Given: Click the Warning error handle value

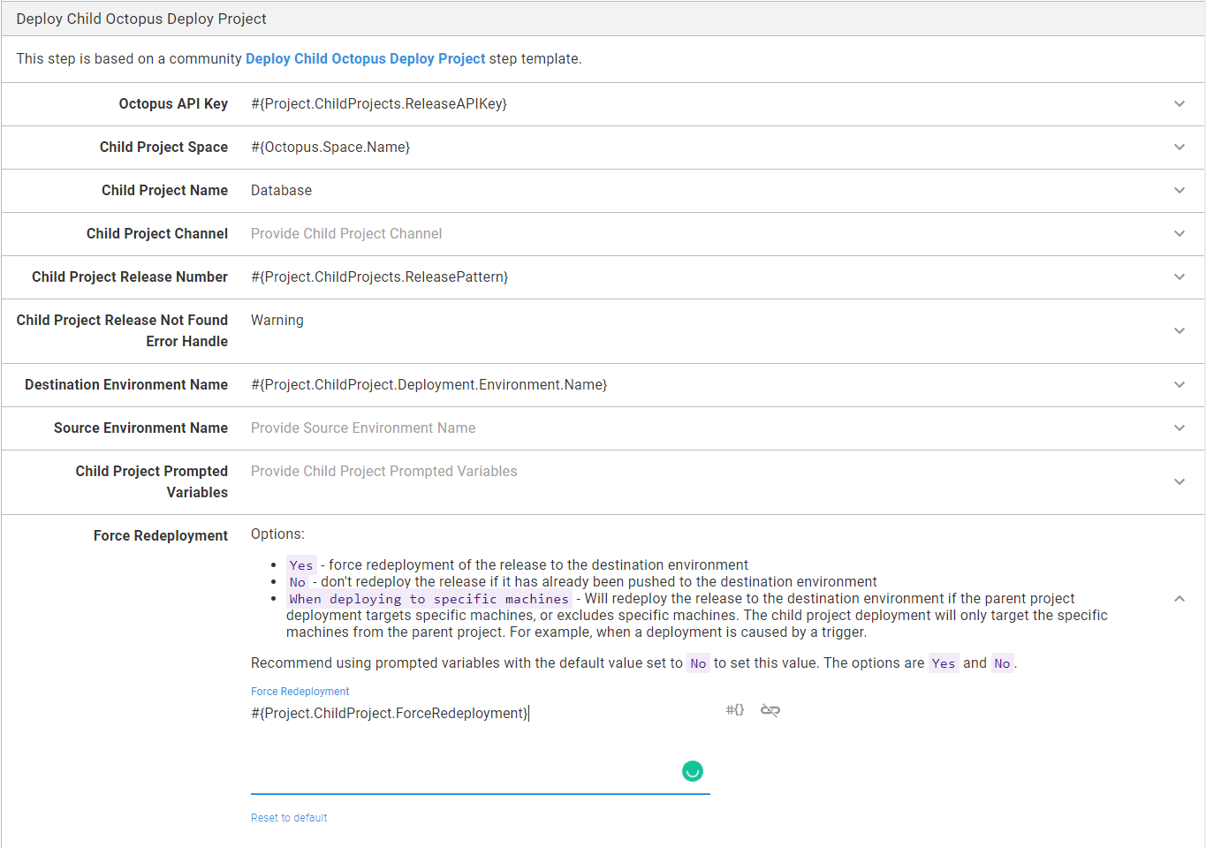Looking at the screenshot, I should (277, 320).
